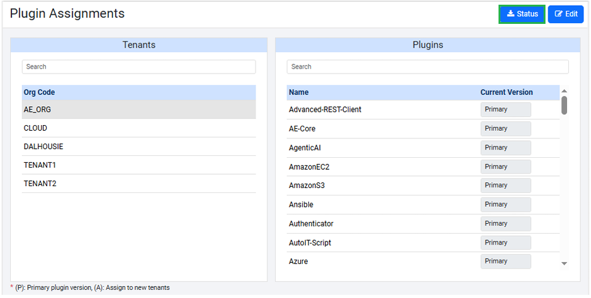Select the DALHOUSIE tenant row
Screen dimensions: 591x298
click(x=138, y=146)
